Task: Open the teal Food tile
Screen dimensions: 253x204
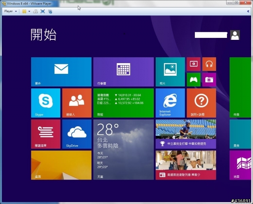Action: click(240, 134)
